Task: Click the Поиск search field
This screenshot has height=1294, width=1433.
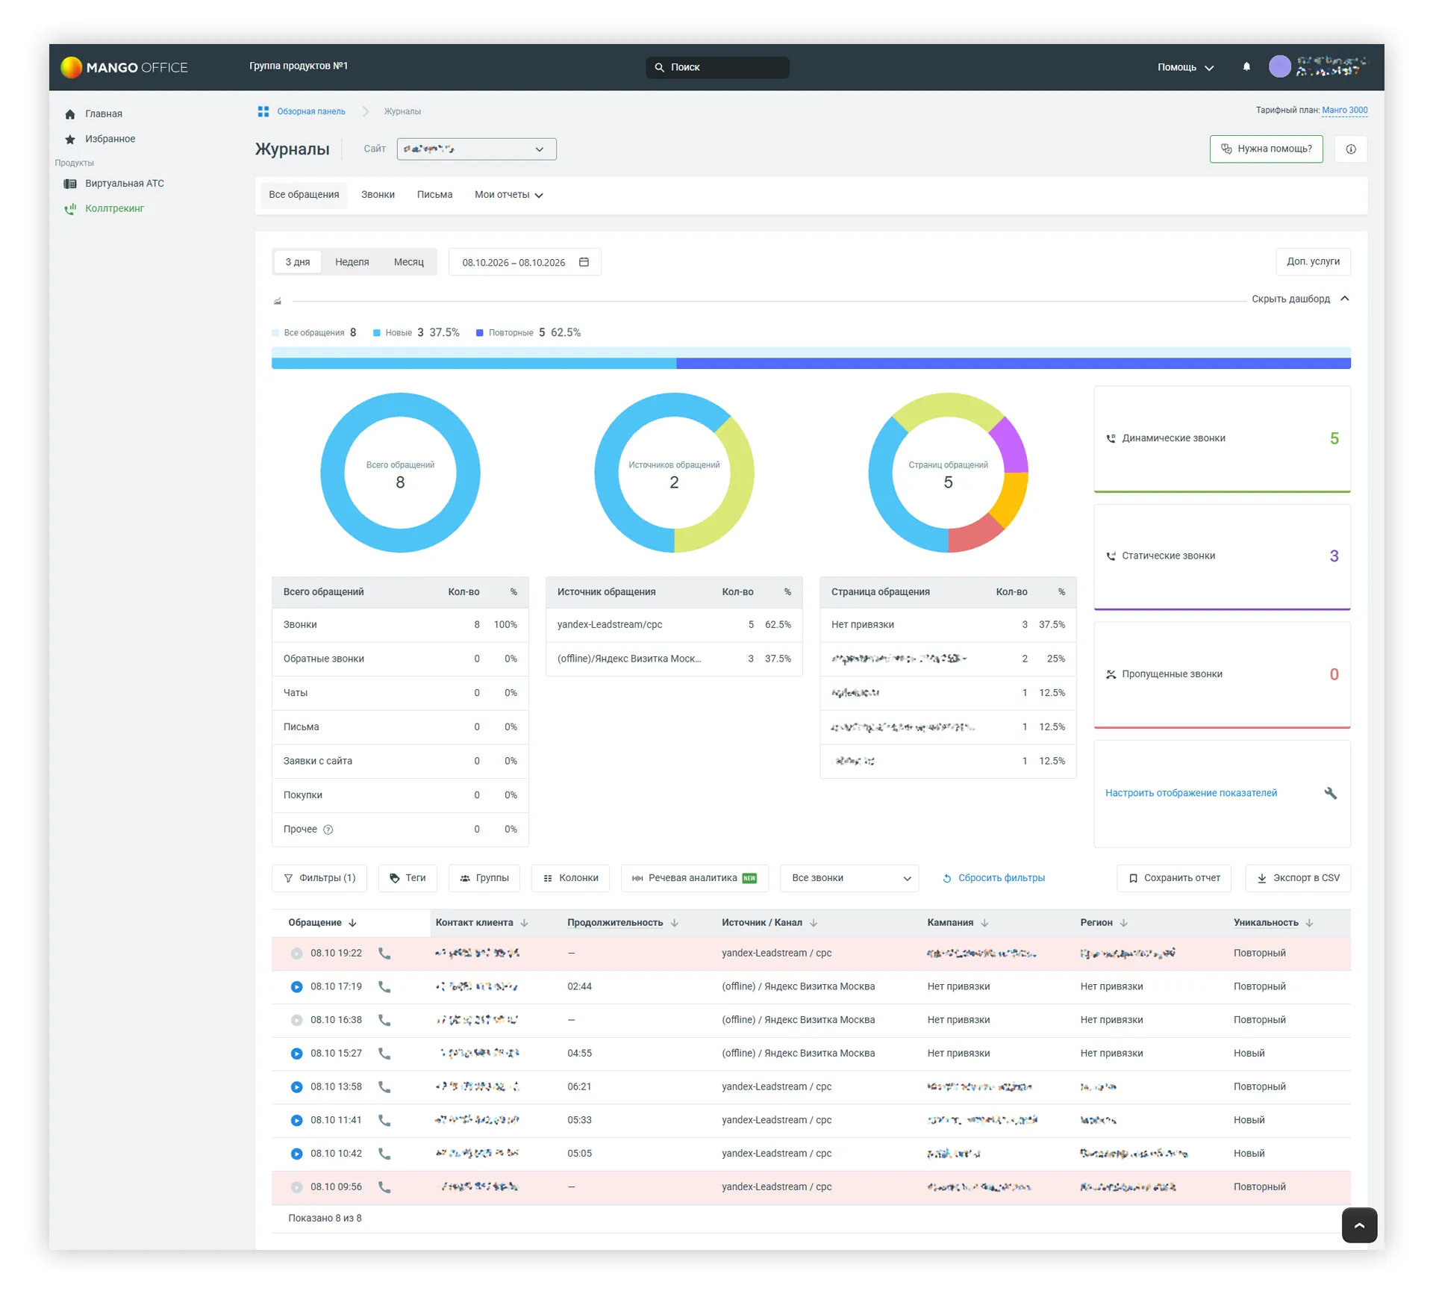Action: pyautogui.click(x=717, y=67)
